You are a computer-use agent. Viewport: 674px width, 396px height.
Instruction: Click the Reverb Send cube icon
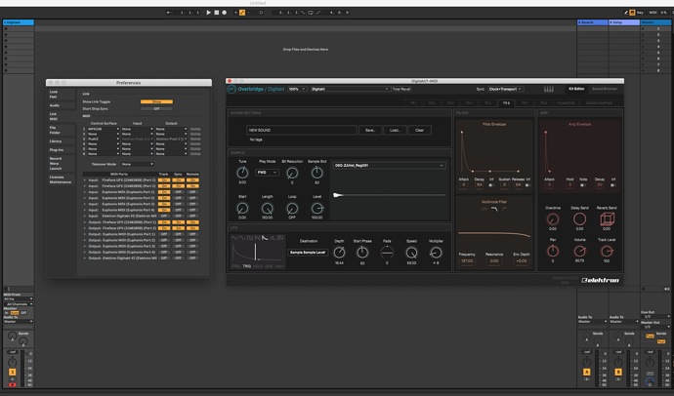point(607,218)
